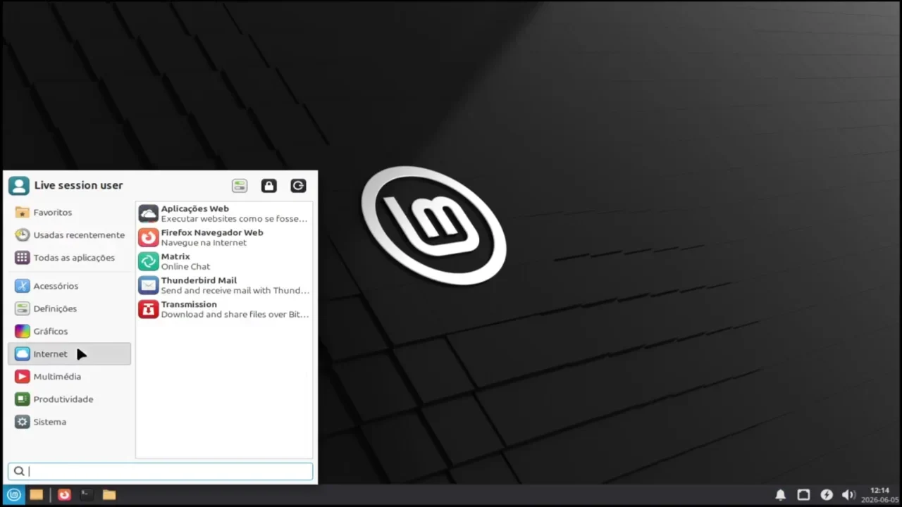Screen dimensions: 902x507
Task: Open system settings icon in menu header
Action: 240,186
